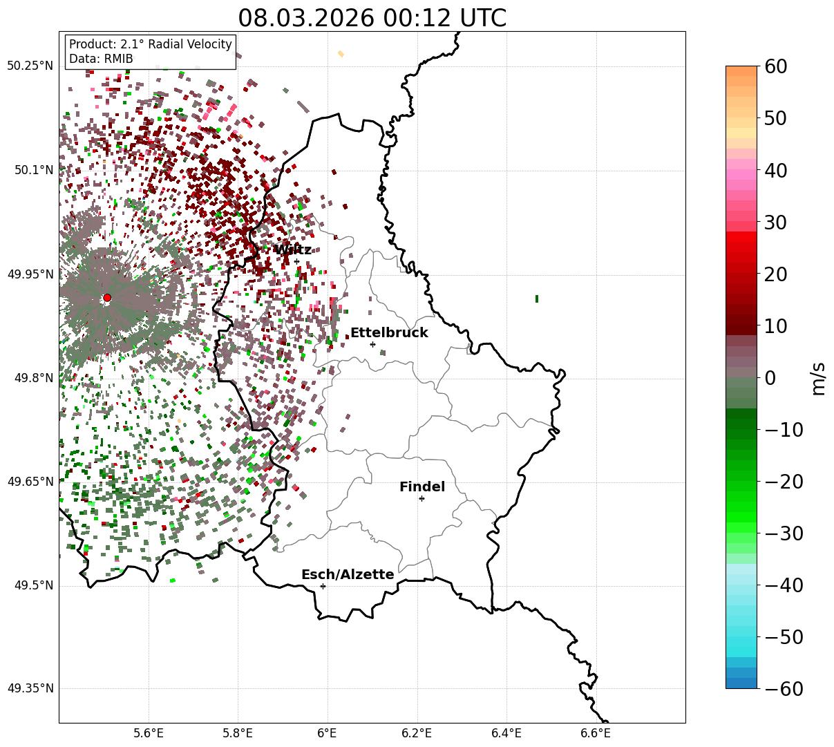Click the isolated dark green echo east of Ettelbruck
This screenshot has height=747, width=834.
pyautogui.click(x=537, y=299)
